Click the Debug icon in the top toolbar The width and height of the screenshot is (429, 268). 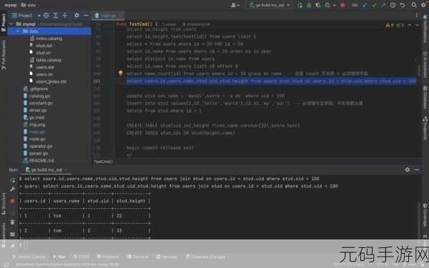click(x=309, y=5)
